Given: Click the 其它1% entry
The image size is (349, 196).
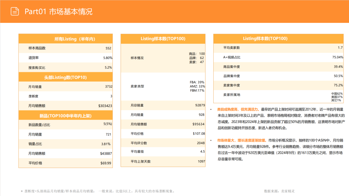Looking at the screenshot, I should click(336, 100).
